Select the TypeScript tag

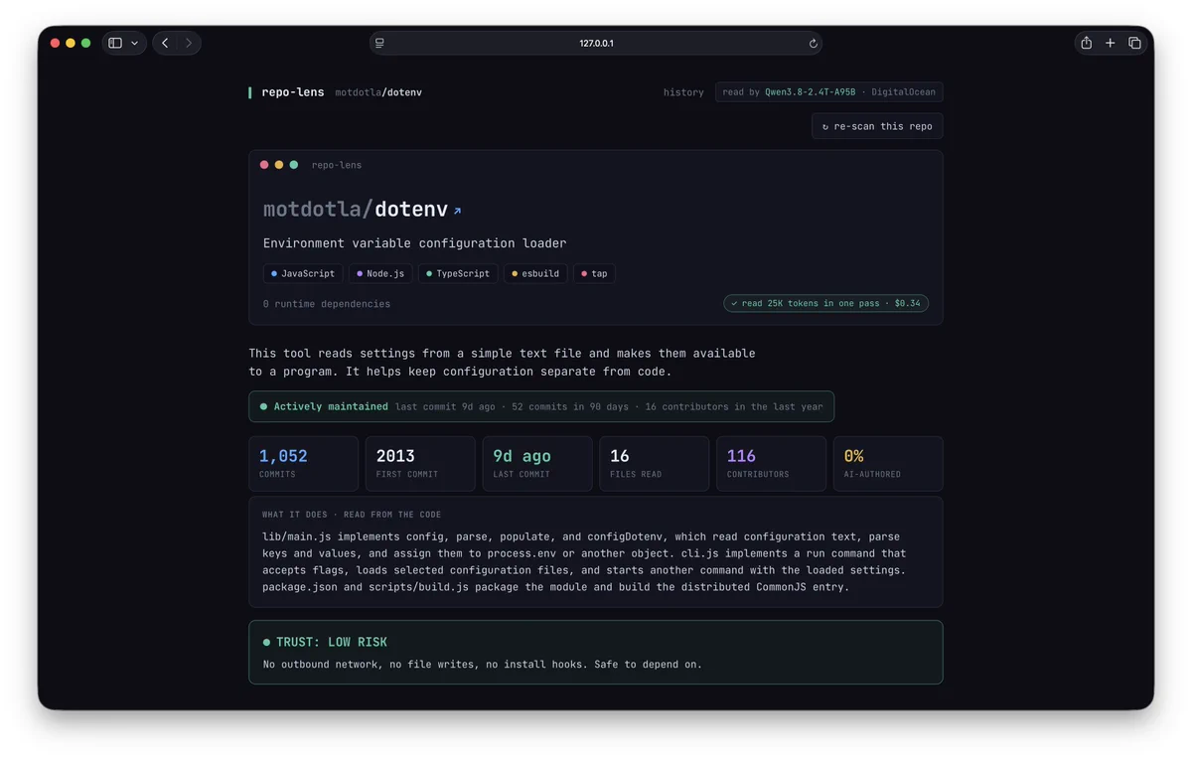pos(458,273)
